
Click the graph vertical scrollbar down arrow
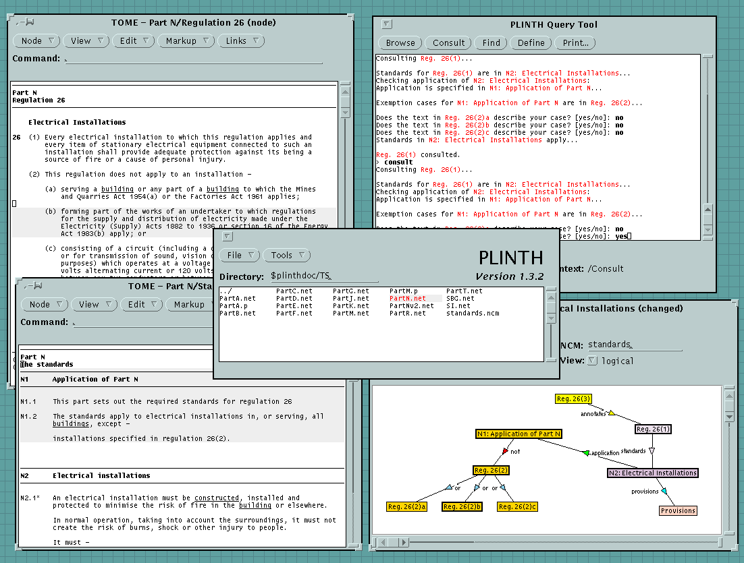click(730, 417)
